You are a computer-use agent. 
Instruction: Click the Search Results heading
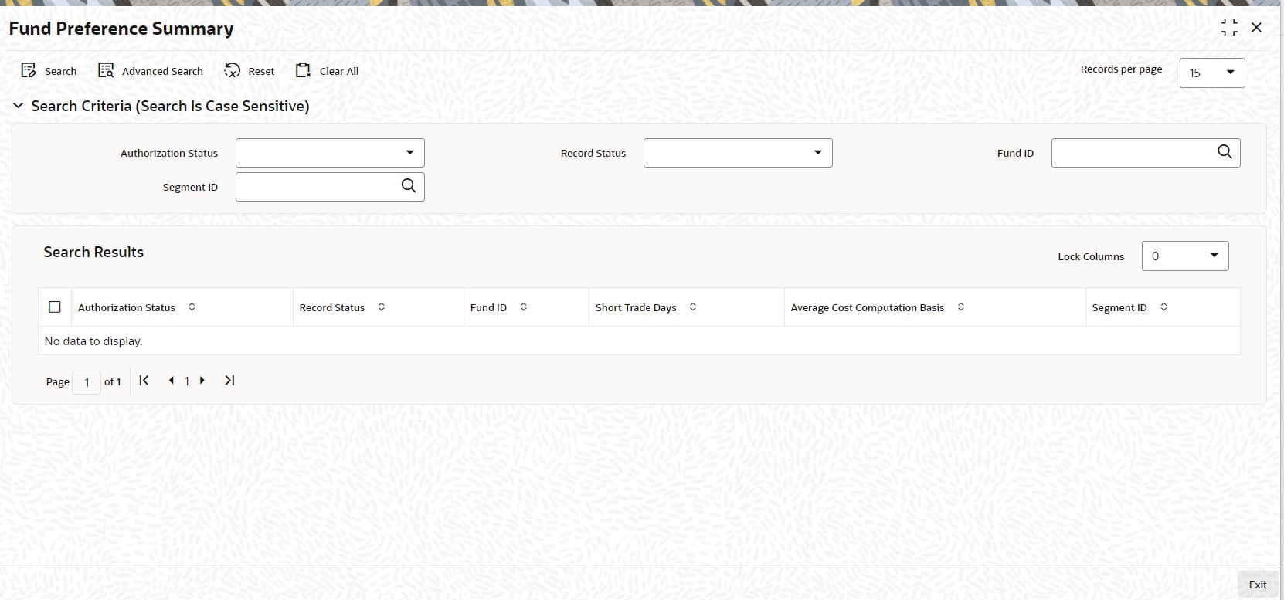pyautogui.click(x=93, y=252)
